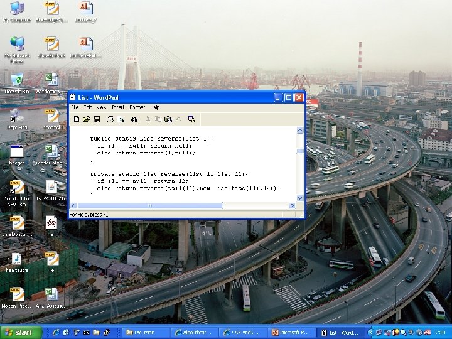Viewport: 452px width, 339px height.
Task: Click the Open file icon in WordPad
Action: point(86,119)
